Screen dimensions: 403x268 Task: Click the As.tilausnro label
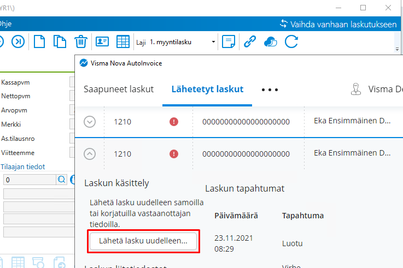click(17, 139)
